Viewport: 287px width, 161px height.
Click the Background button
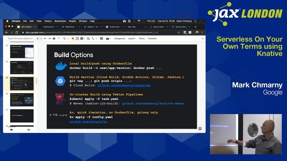click(x=120, y=38)
